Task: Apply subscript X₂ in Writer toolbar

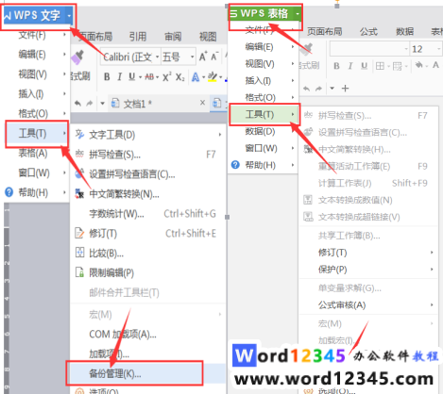Action: pyautogui.click(x=179, y=77)
